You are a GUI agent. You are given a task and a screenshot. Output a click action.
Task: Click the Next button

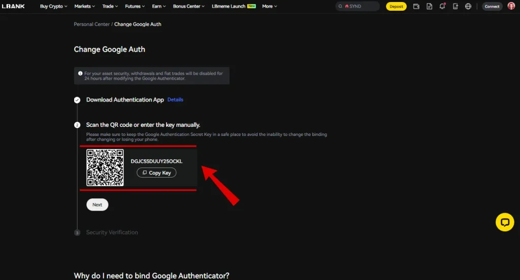click(97, 205)
